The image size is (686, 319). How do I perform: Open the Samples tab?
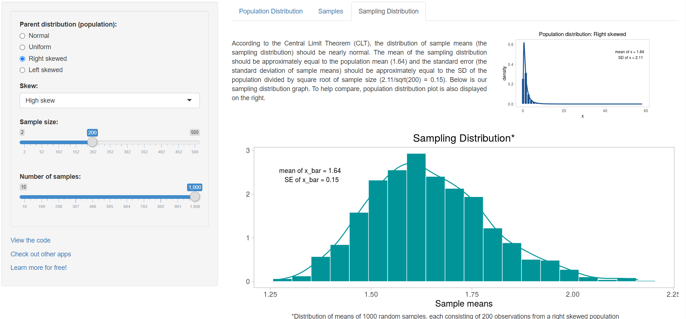330,11
